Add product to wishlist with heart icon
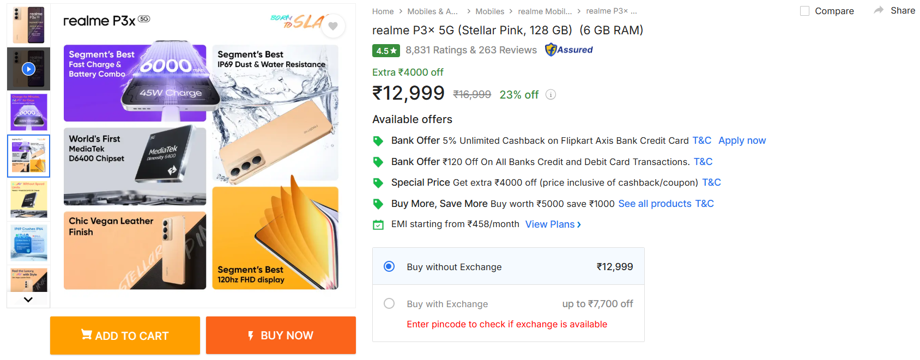The width and height of the screenshot is (920, 360). point(333,26)
